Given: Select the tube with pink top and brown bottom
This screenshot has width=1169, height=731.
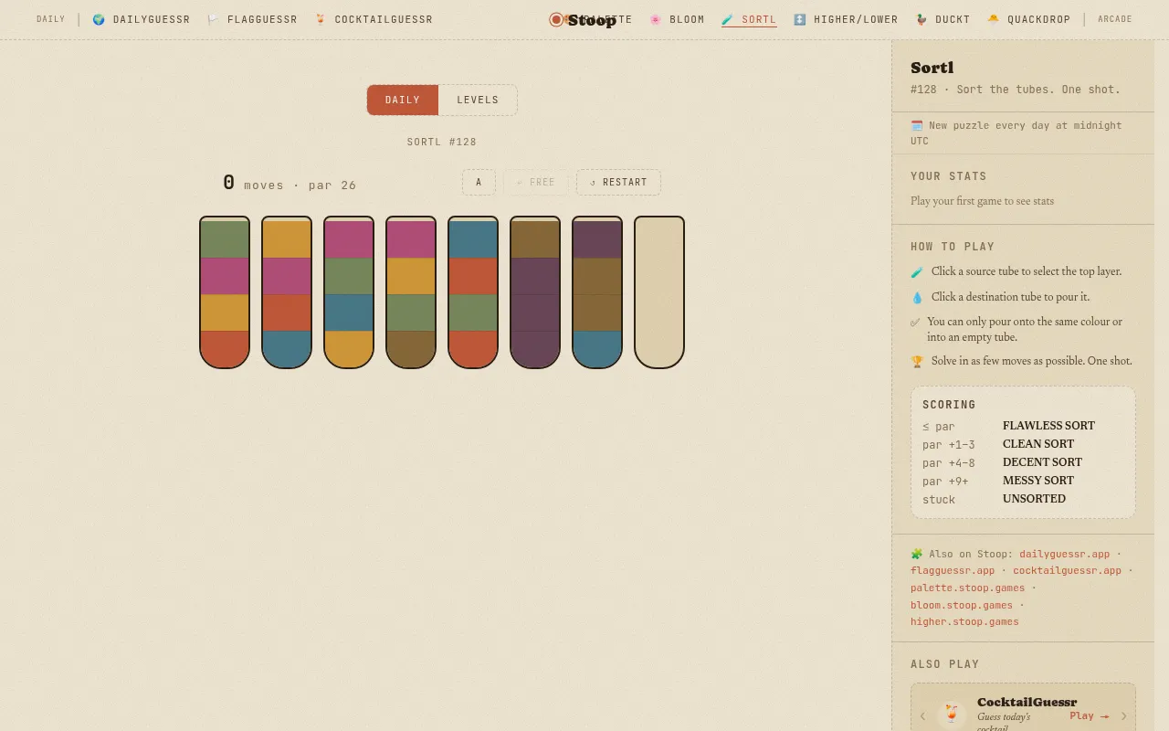Looking at the screenshot, I should (x=411, y=292).
